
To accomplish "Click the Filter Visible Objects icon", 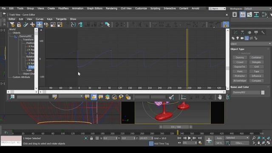I will point(121,97).
